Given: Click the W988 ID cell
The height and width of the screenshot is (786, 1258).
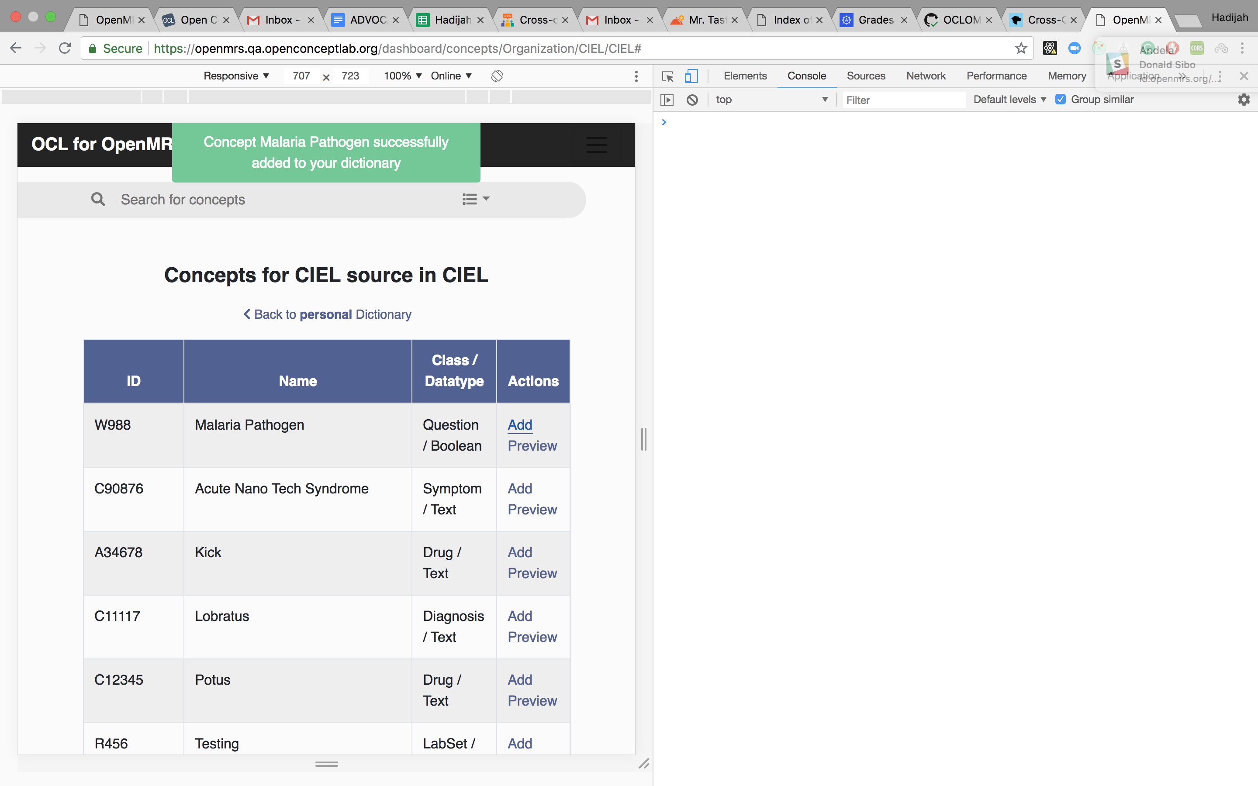Looking at the screenshot, I should coord(134,436).
